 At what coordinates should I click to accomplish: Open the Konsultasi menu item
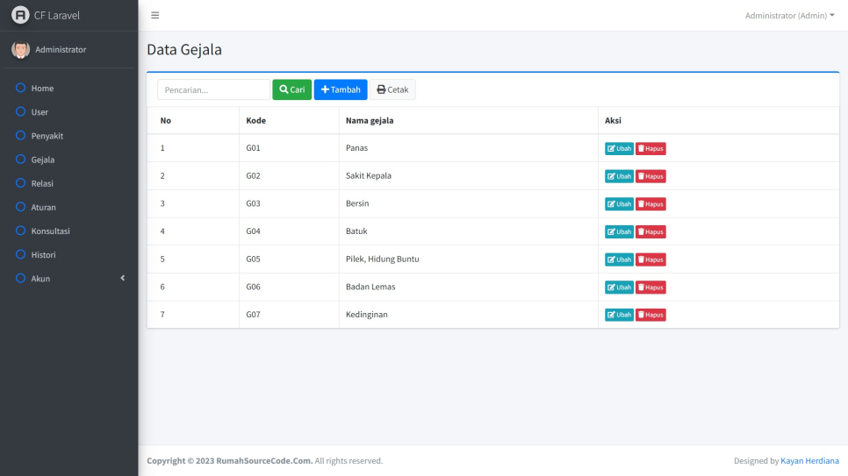69,231
